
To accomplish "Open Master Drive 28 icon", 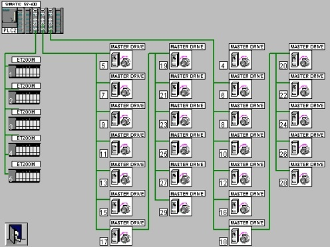I will pyautogui.click(x=301, y=177).
